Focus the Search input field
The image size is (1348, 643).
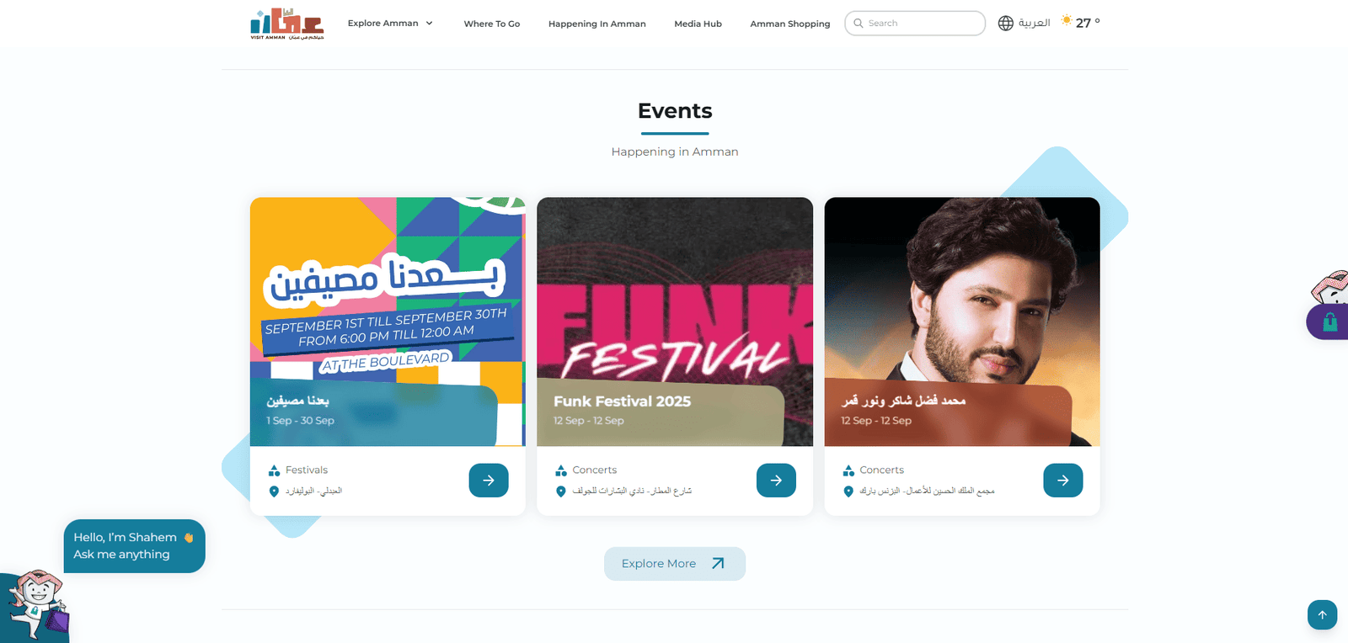click(x=915, y=24)
